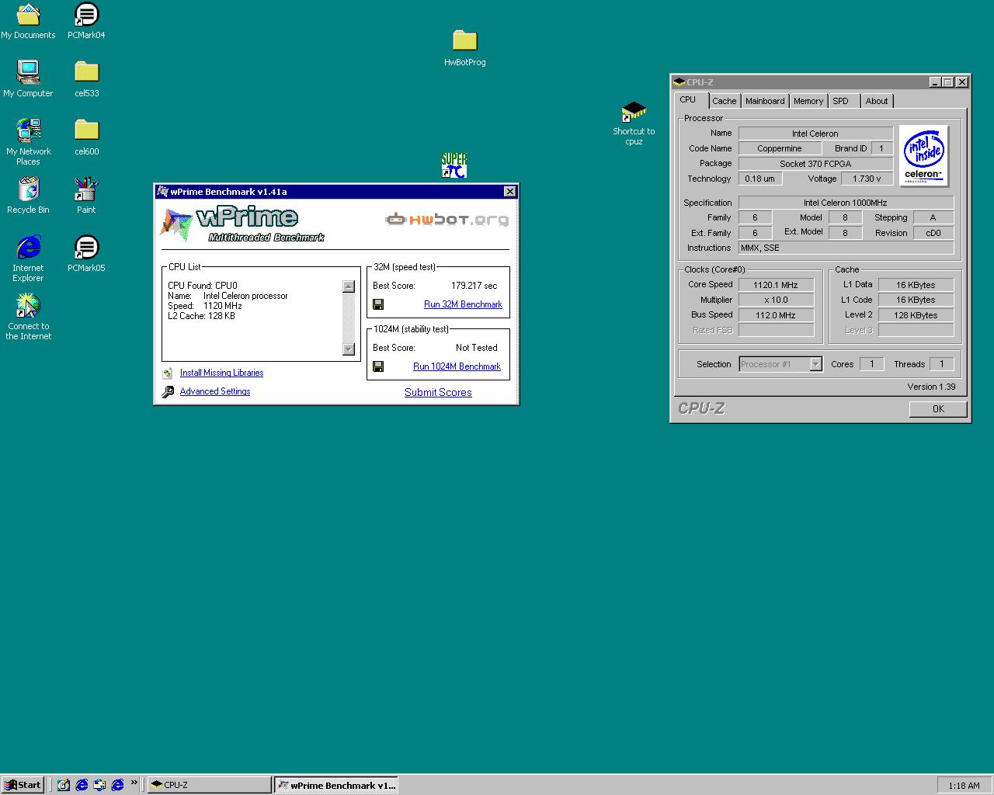Click the Voltage value 1.730 v
Screen dimensions: 994x795
click(867, 179)
